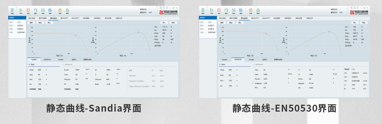The image size is (382, 124).
Task: Click the 关机 power-off icon in left window
Action: [28, 10]
